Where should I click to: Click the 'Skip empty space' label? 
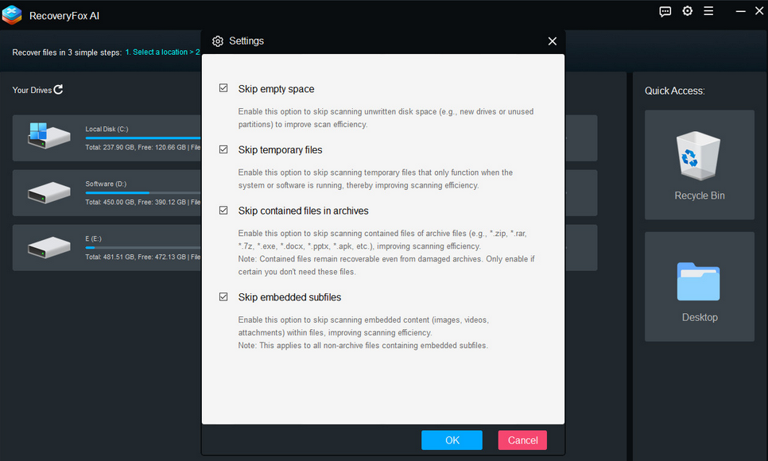pos(276,89)
